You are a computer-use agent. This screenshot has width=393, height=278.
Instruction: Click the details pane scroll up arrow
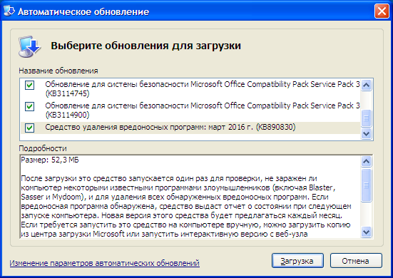[366, 162]
